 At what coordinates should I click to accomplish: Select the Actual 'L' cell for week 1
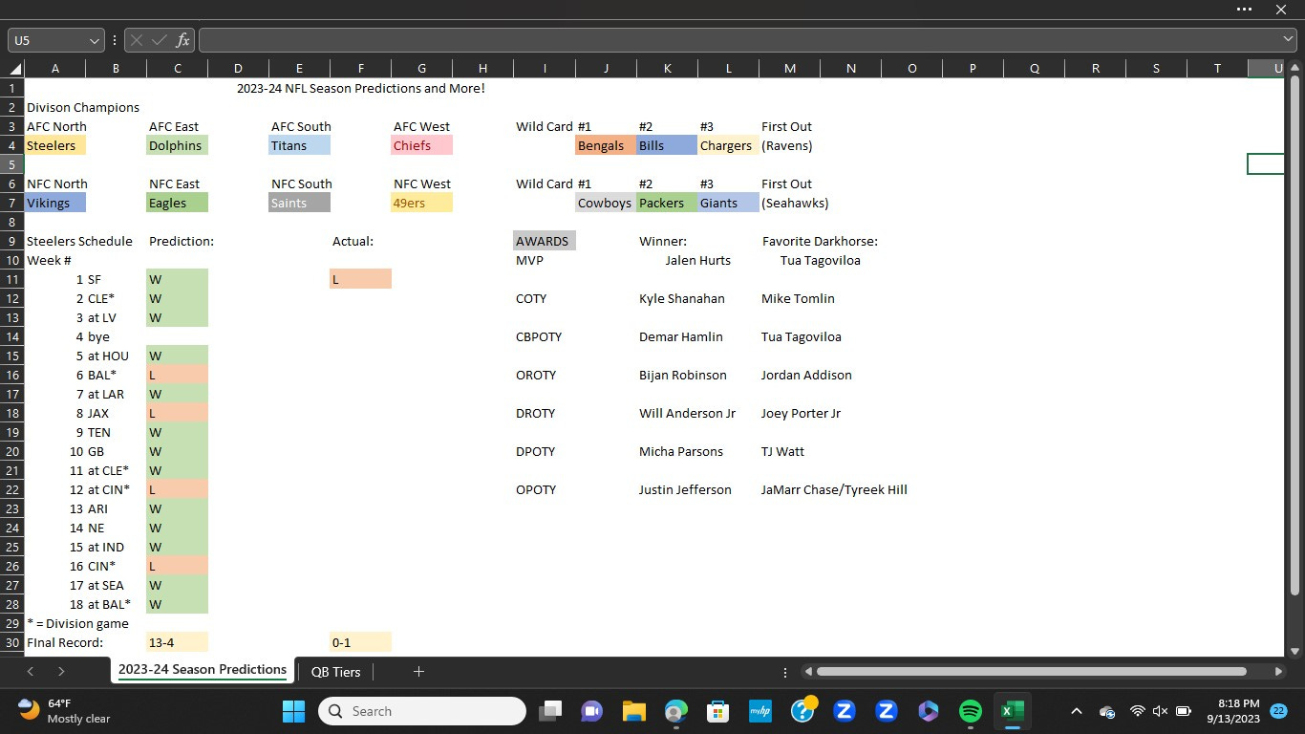tap(361, 279)
